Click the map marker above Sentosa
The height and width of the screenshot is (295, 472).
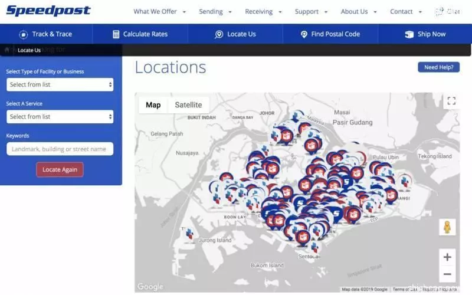[314, 247]
